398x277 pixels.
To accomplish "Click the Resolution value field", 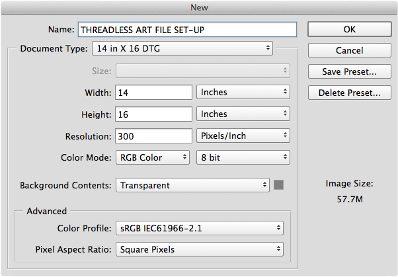I will click(153, 136).
